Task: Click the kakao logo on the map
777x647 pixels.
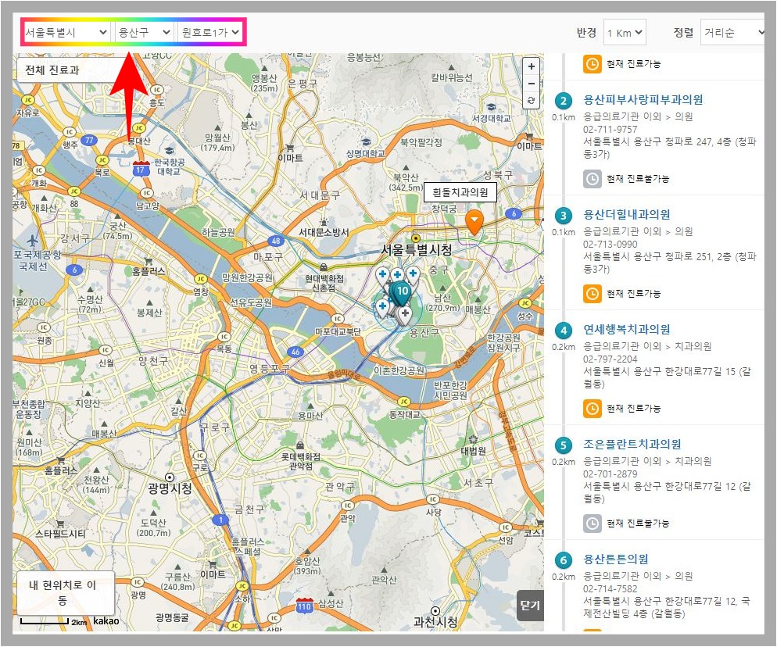Action: (106, 620)
